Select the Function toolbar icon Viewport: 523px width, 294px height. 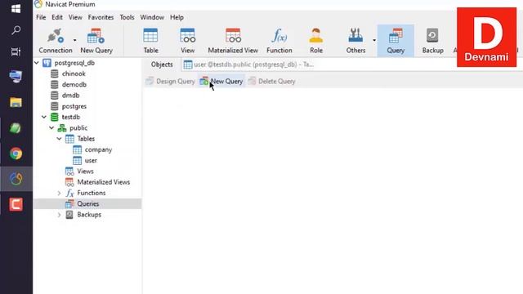point(279,41)
